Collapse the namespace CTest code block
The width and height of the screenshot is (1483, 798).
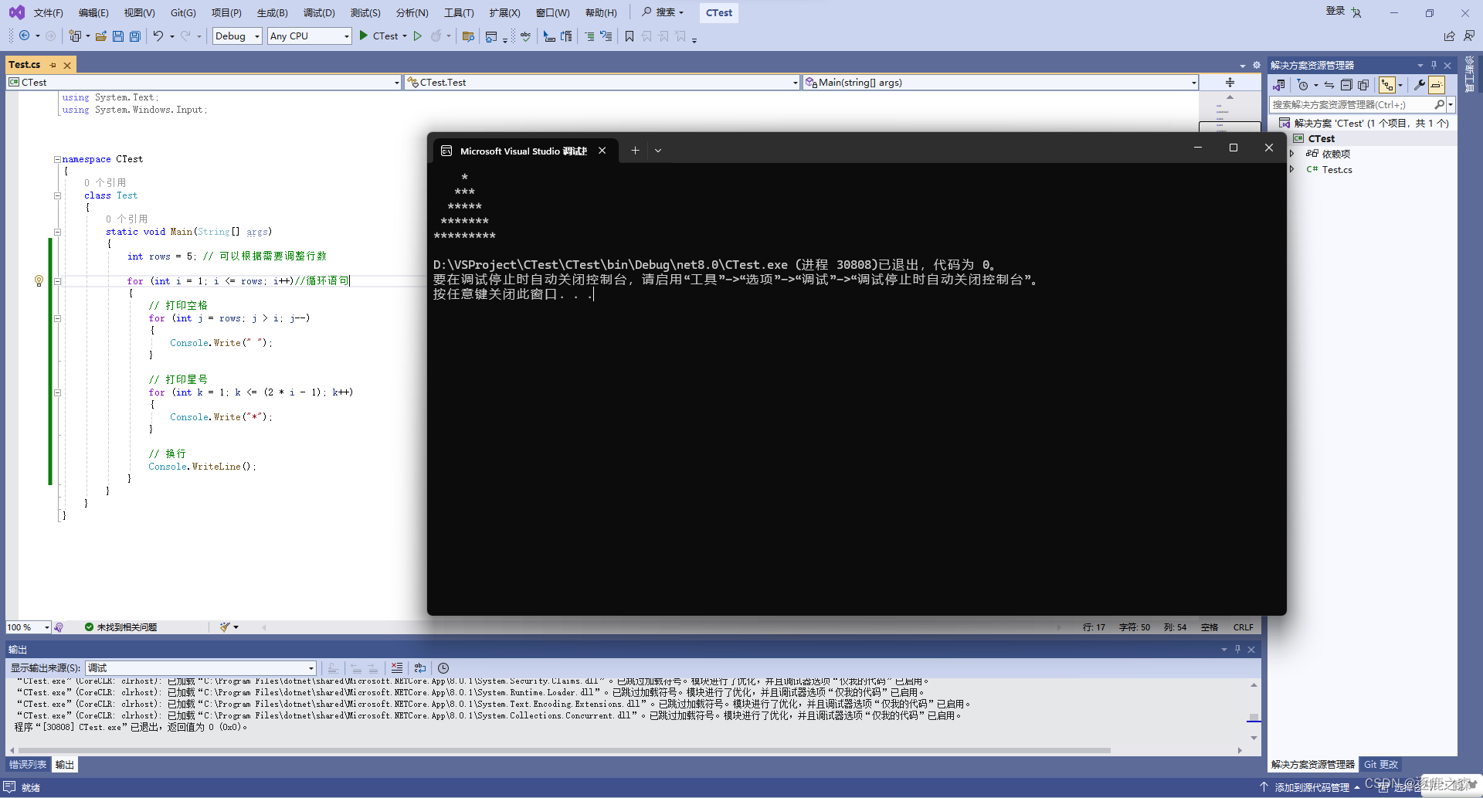[x=57, y=159]
